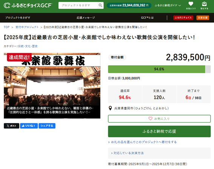
Task: Click the red ふるさとチョイス button
Action: coord(183,18)
